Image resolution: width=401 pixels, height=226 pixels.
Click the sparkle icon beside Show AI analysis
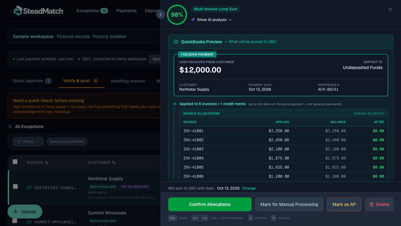click(x=193, y=19)
